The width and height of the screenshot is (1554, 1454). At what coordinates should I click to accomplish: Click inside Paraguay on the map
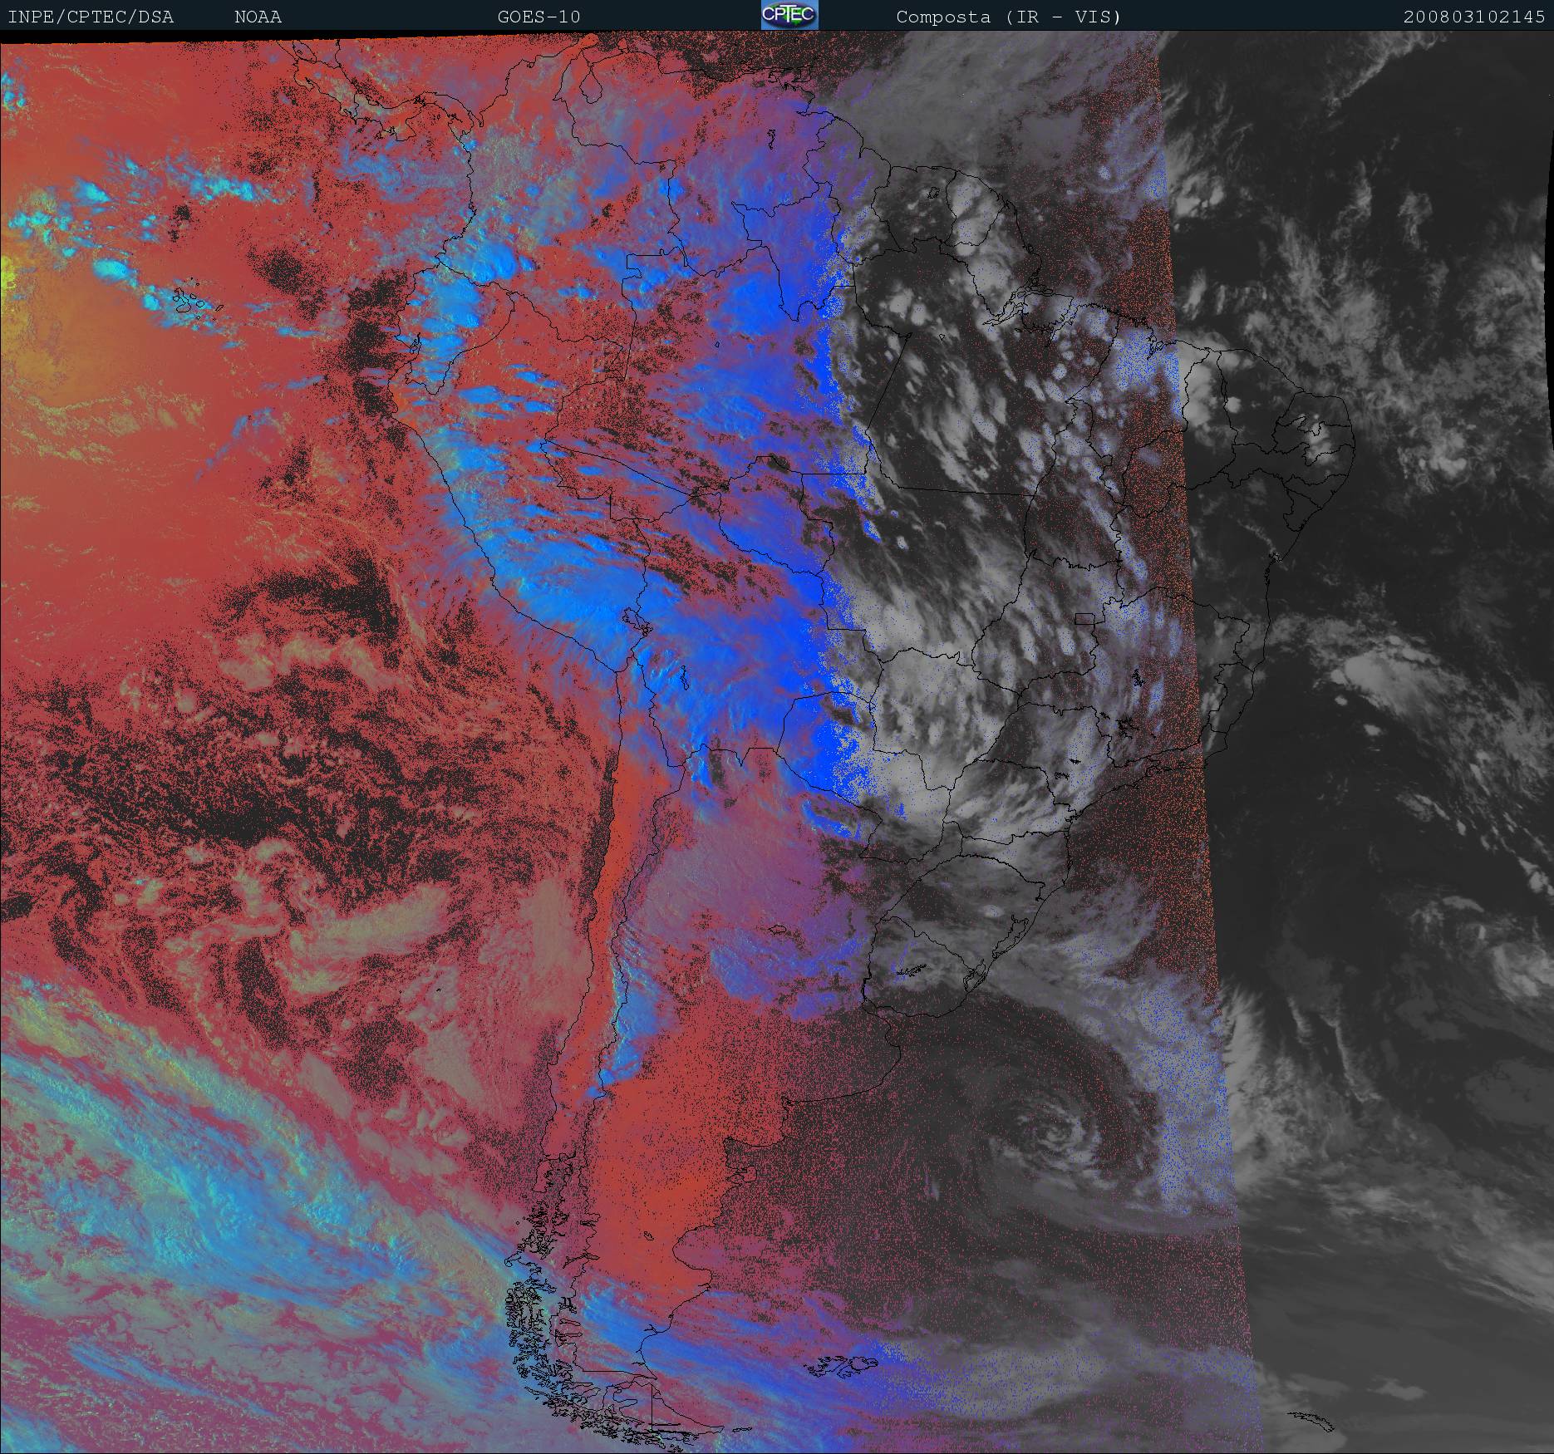click(x=831, y=731)
